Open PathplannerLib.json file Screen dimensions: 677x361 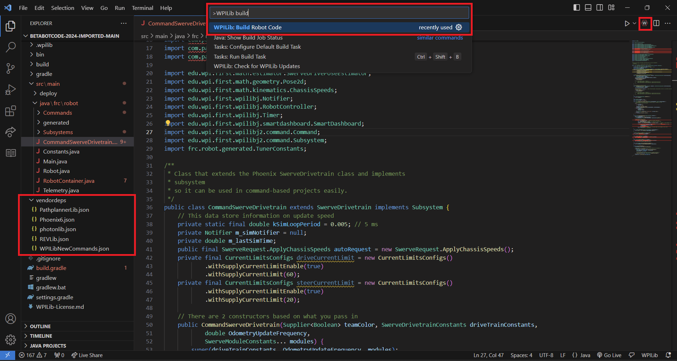(64, 210)
